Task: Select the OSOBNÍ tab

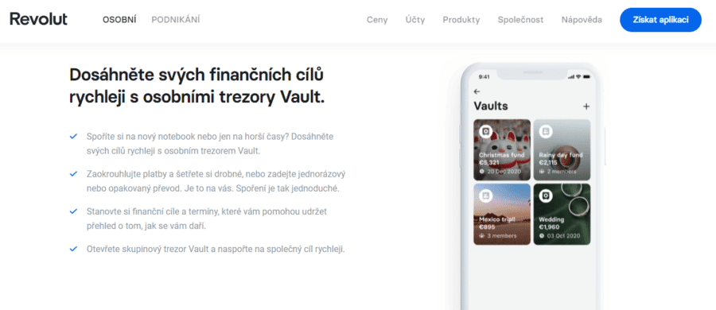Action: pyautogui.click(x=119, y=20)
